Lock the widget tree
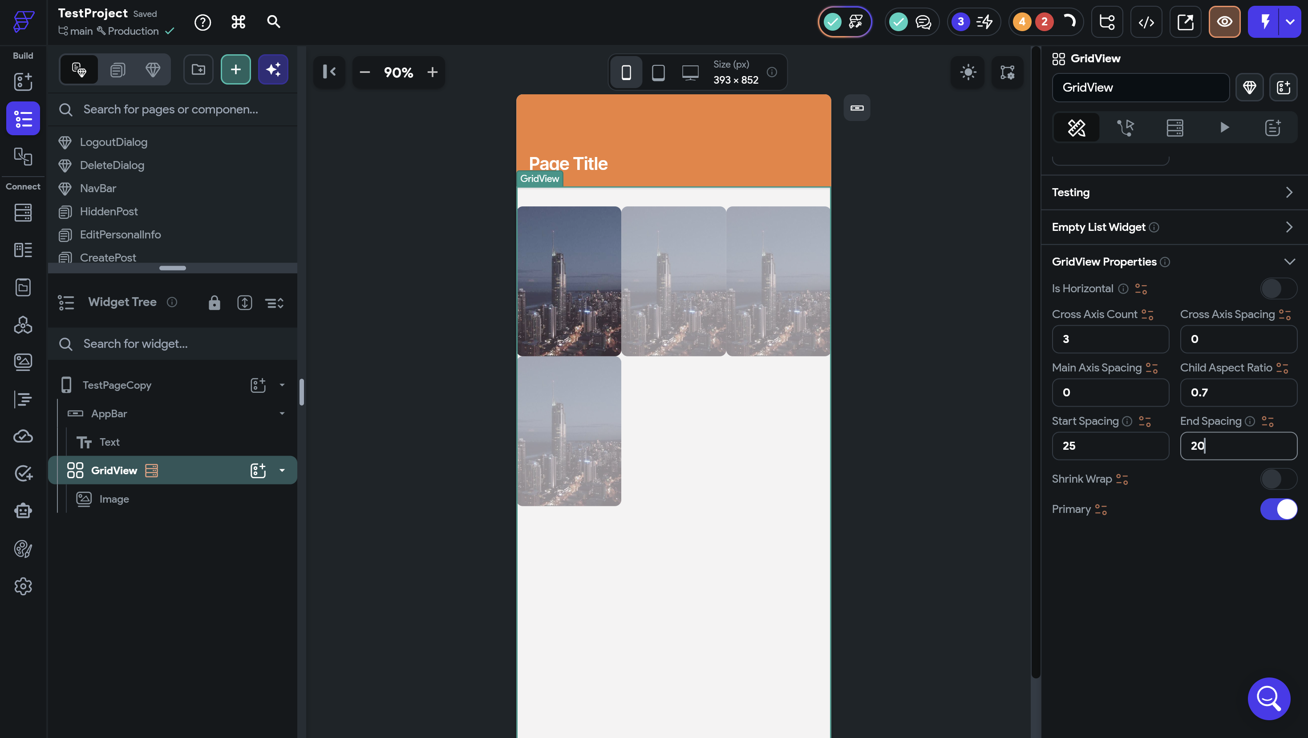This screenshot has width=1308, height=738. tap(214, 302)
